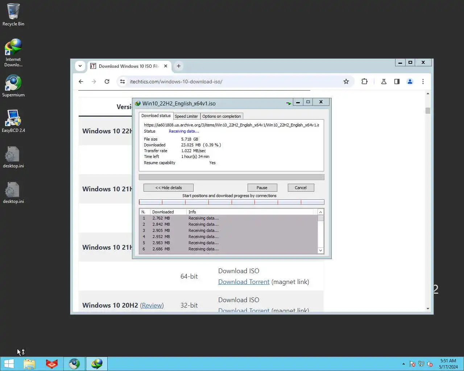Open the browser tab search dropdown

(80, 66)
